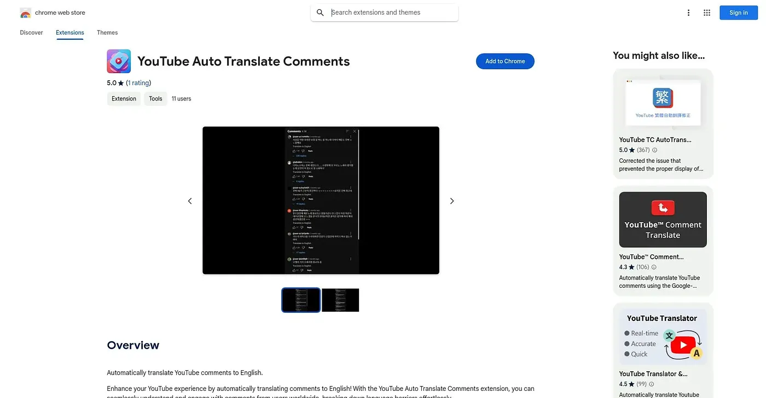Select the first screenshot thumbnail
766x398 pixels.
pos(301,300)
